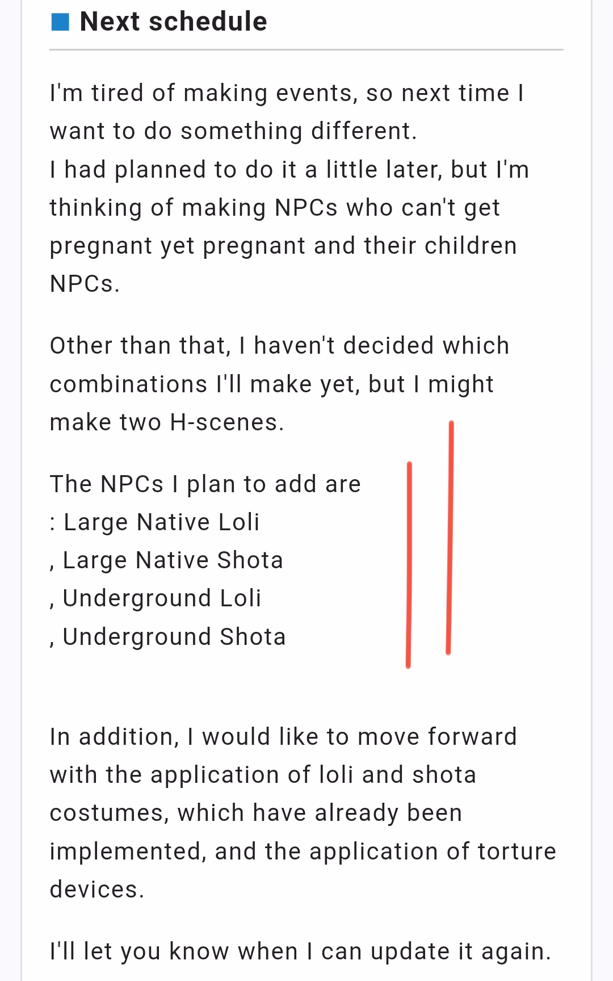Select the "Next schedule" heading
This screenshot has width=613, height=981.
[173, 22]
